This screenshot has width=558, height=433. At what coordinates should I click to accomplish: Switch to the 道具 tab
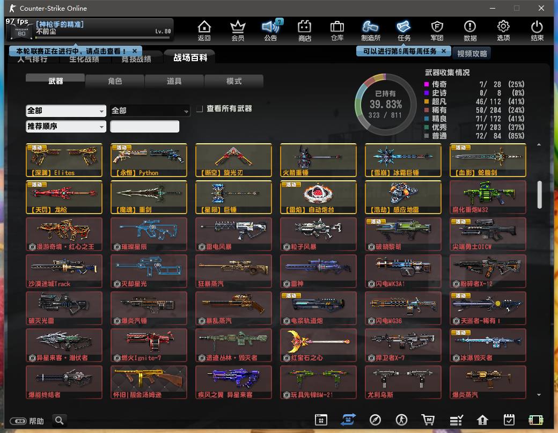pos(174,81)
